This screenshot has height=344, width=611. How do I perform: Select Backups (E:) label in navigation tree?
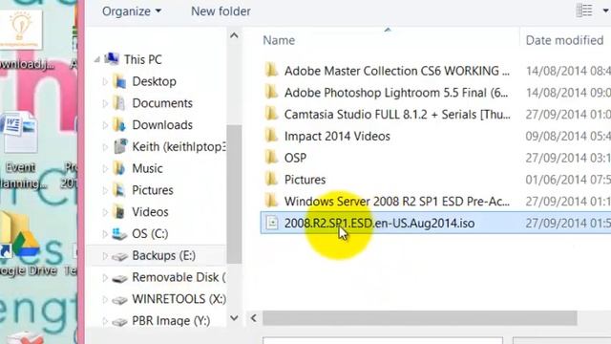click(163, 256)
